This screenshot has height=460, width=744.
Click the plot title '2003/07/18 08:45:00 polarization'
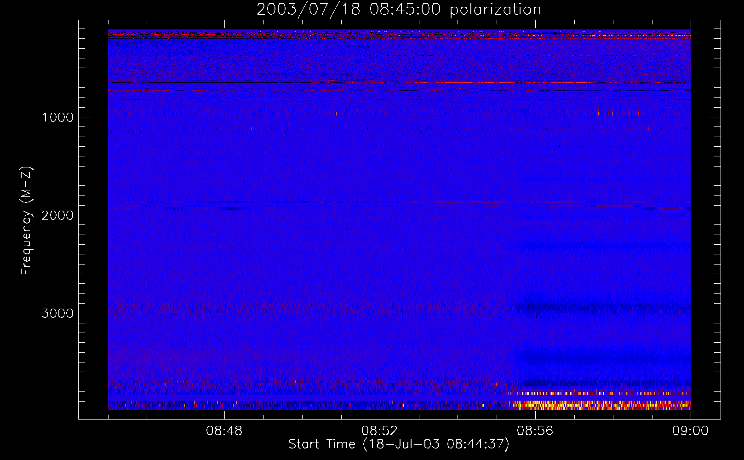click(x=399, y=9)
